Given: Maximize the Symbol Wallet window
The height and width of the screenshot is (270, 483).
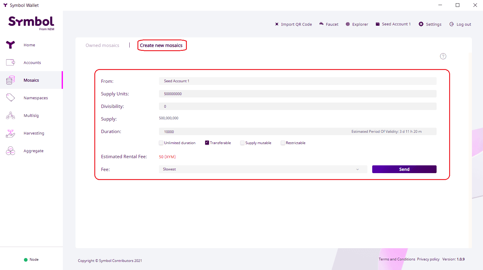Looking at the screenshot, I should pos(458,5).
